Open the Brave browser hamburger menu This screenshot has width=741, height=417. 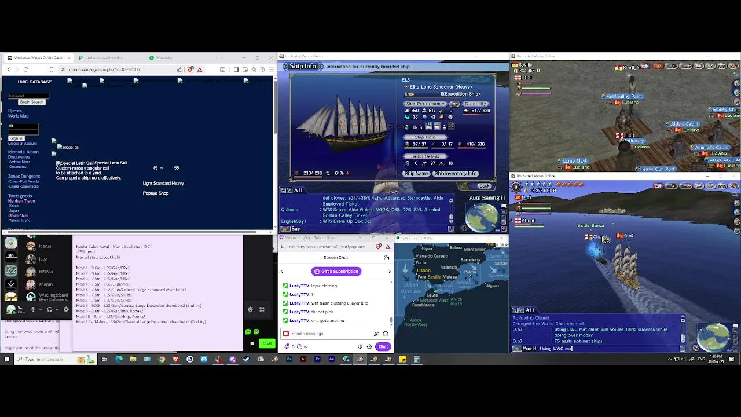[271, 69]
